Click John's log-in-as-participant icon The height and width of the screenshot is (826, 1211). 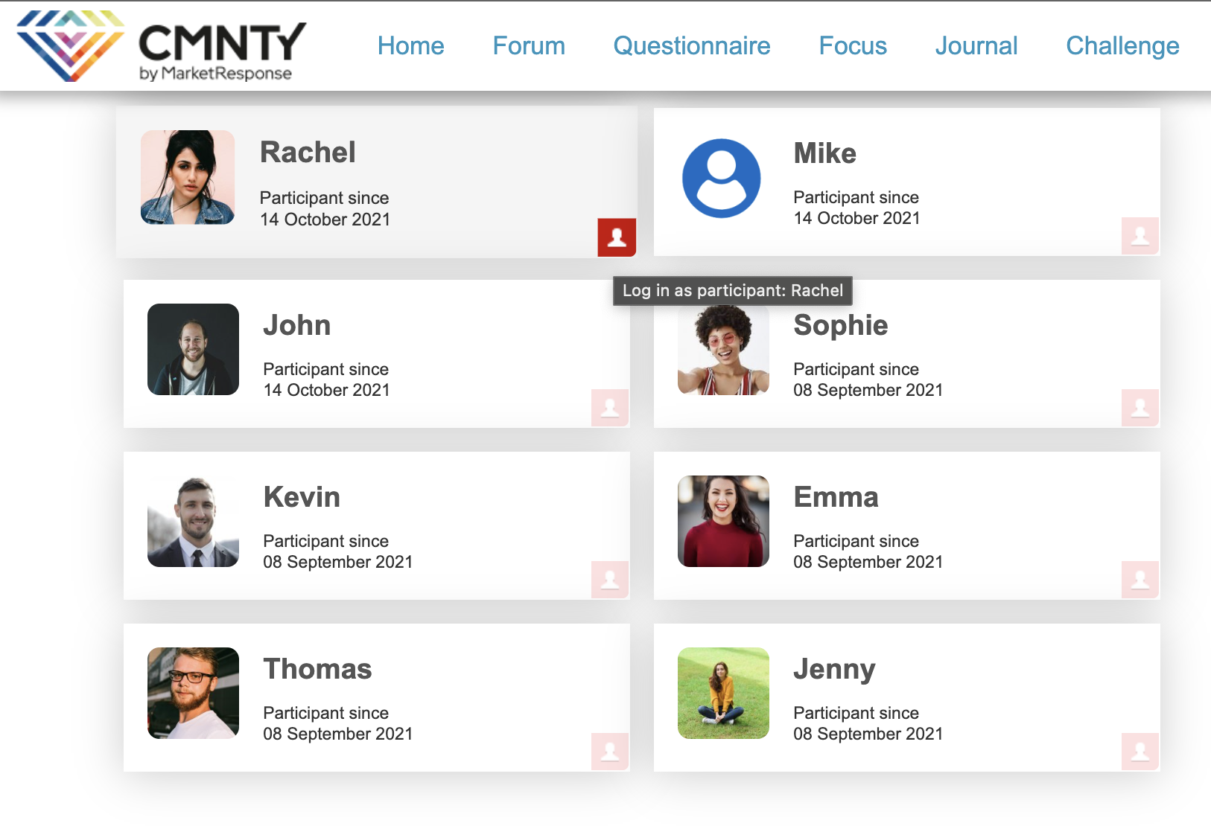coord(610,408)
